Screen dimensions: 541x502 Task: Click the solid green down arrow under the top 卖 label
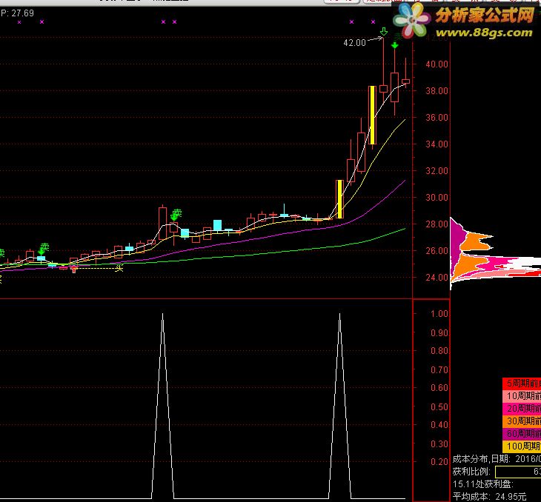tap(395, 45)
